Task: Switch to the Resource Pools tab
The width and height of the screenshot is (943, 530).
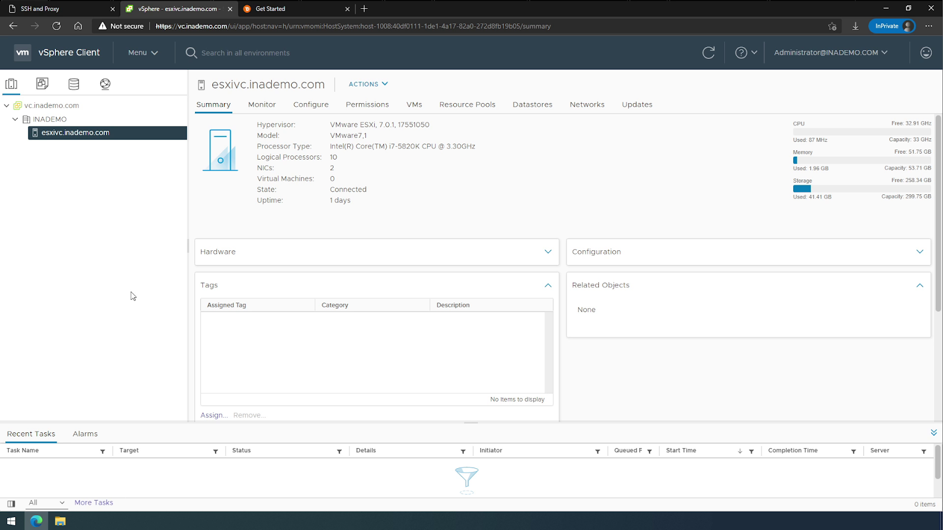Action: (x=467, y=104)
